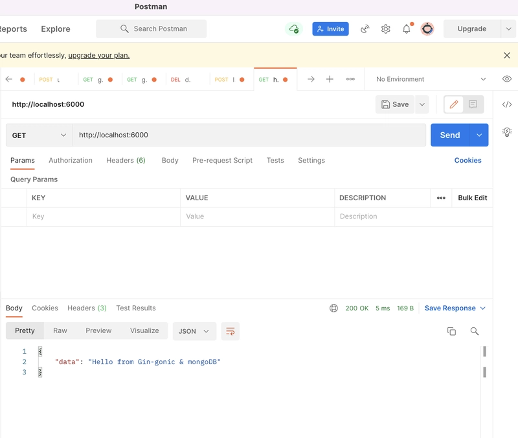
Task: Open the lightbulb info panel icon
Action: [507, 132]
